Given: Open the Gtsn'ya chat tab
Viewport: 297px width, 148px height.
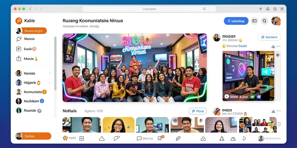Looking at the screenshot, I should 145,138.
